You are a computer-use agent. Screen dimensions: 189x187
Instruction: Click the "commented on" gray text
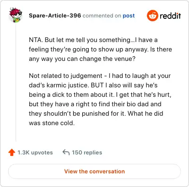[x=102, y=16]
